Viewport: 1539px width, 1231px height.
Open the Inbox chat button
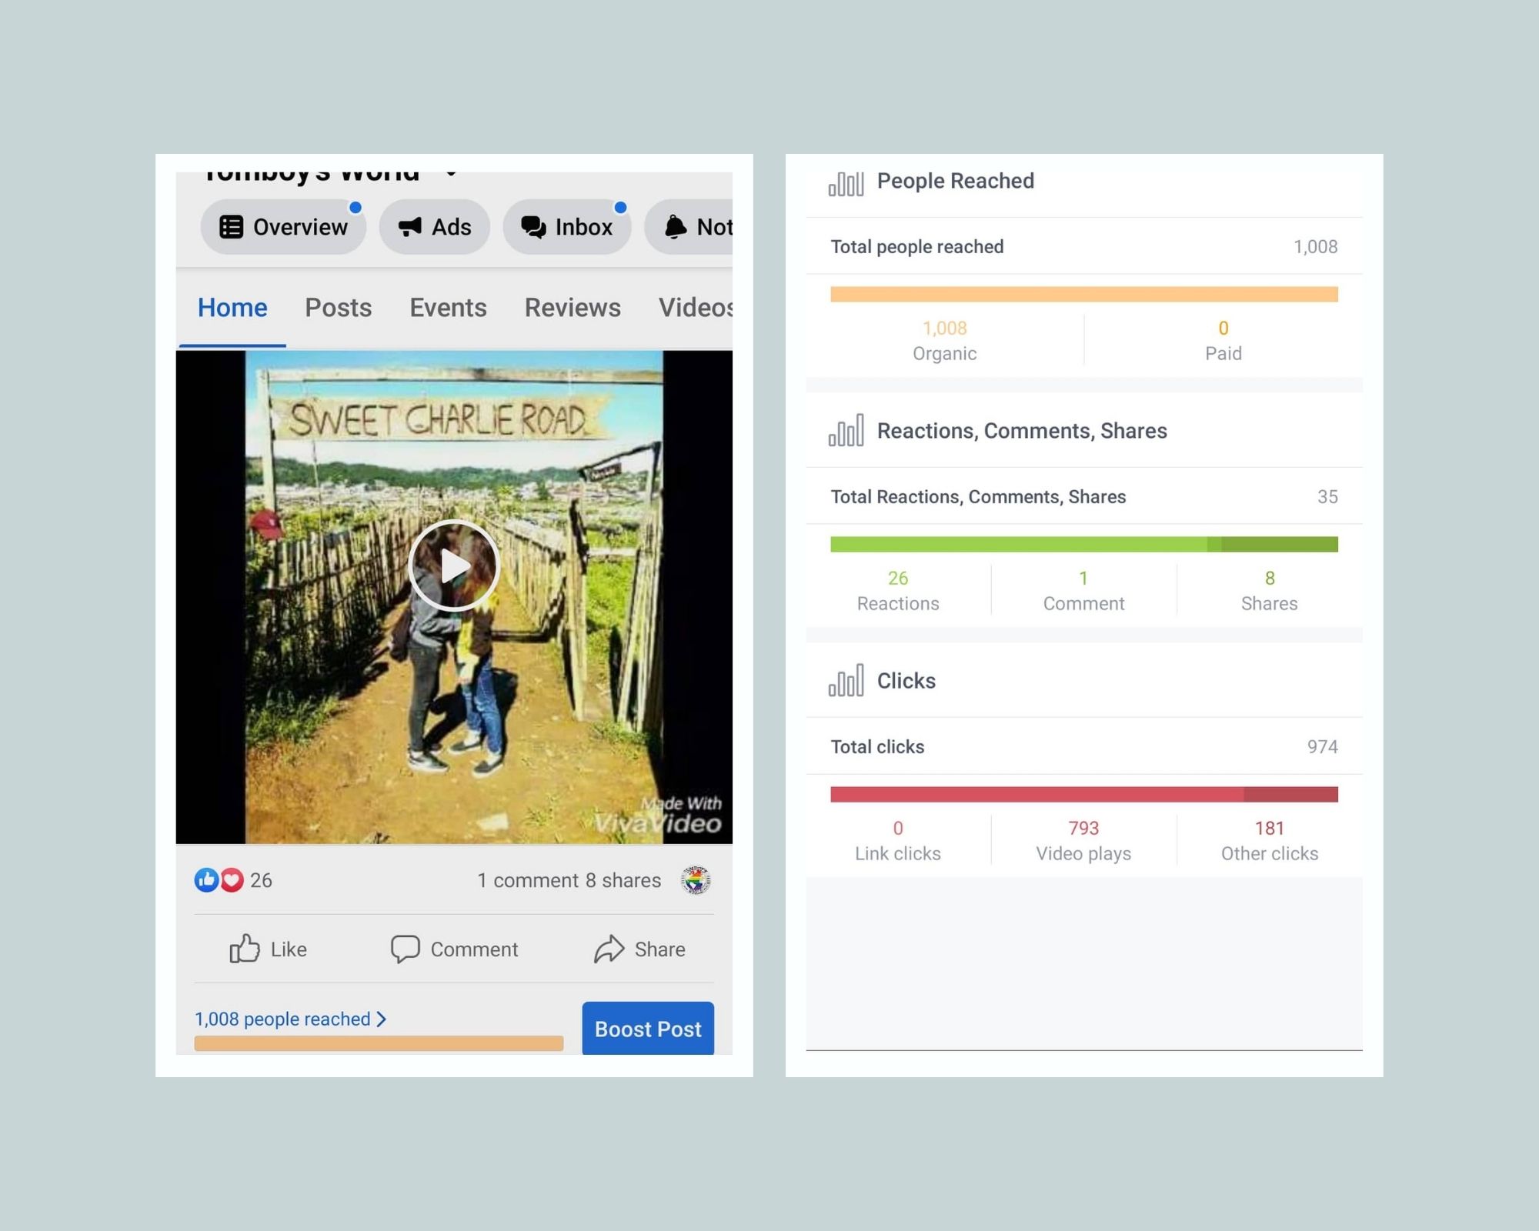tap(567, 227)
